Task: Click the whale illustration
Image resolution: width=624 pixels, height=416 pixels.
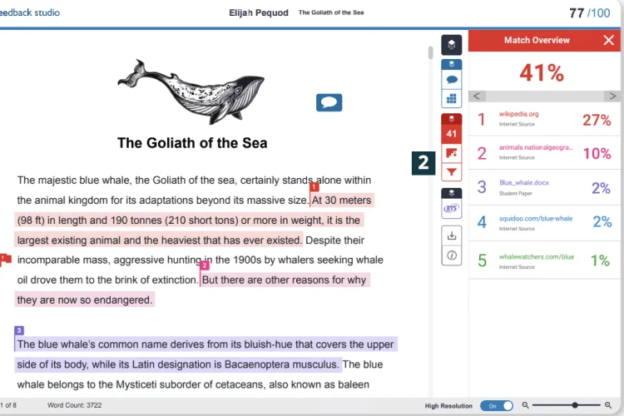Action: [x=191, y=92]
